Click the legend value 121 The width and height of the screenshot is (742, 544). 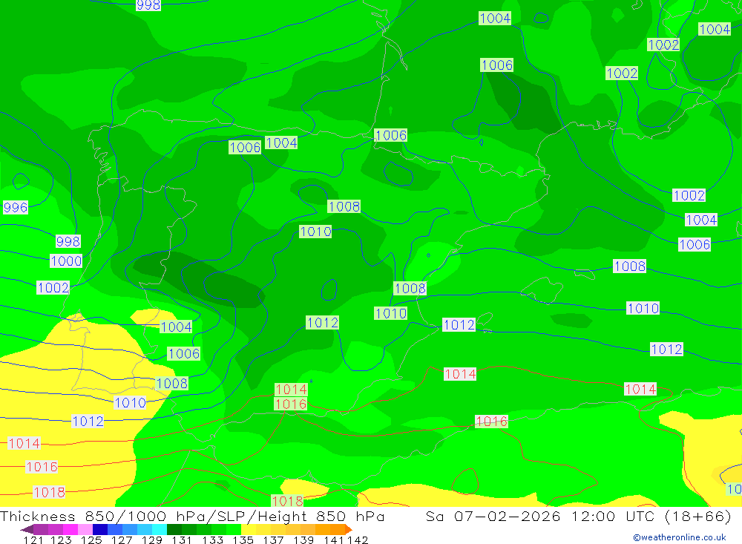pyautogui.click(x=33, y=540)
